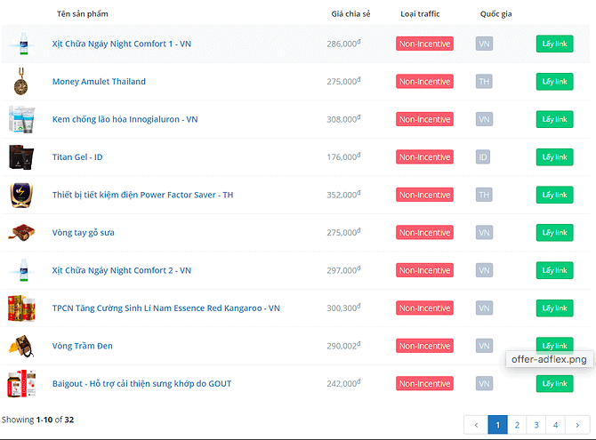Click Quốc gia column header

tap(495, 14)
